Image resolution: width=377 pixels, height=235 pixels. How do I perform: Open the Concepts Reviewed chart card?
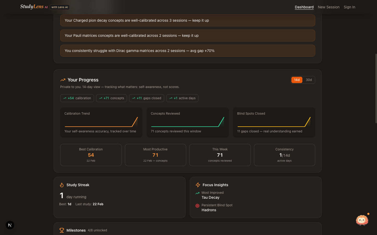(188, 122)
